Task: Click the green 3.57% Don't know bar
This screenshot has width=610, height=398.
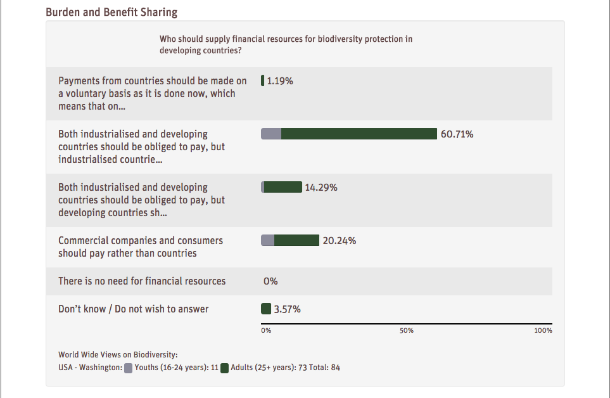Action: point(266,309)
